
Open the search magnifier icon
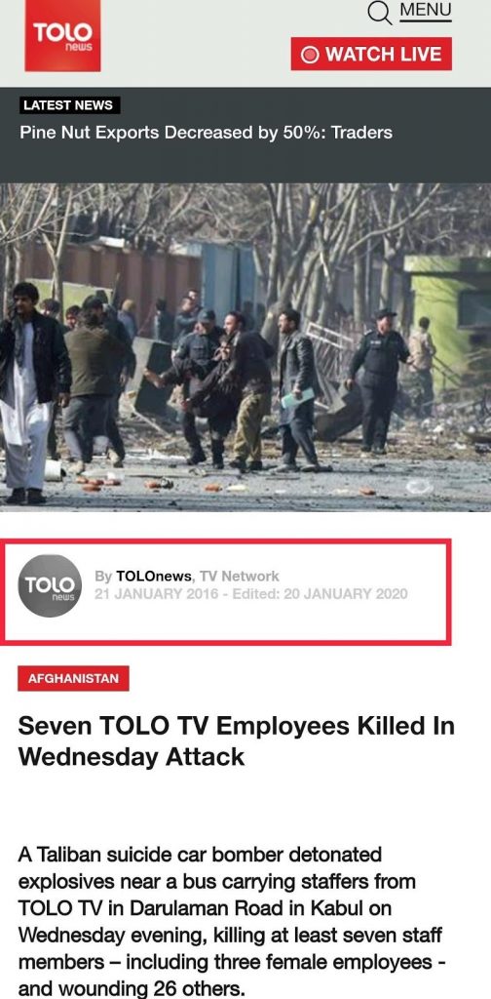point(380,12)
